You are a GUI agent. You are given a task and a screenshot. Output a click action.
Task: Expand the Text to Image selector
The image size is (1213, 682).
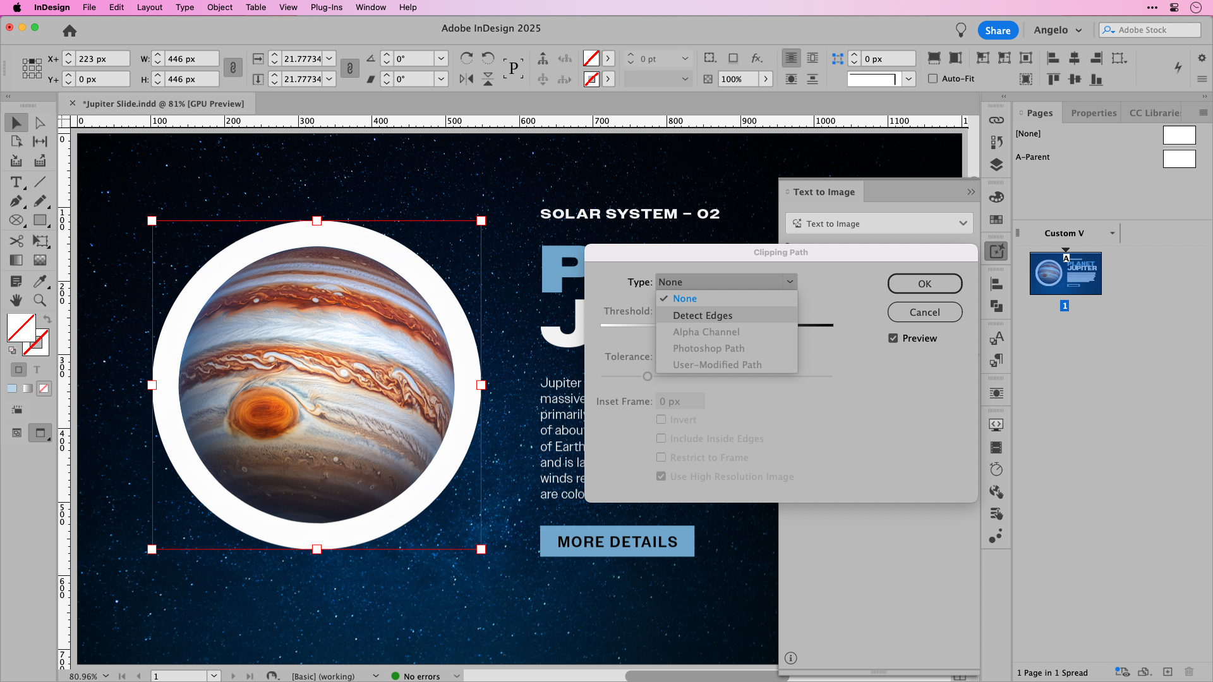tap(963, 223)
